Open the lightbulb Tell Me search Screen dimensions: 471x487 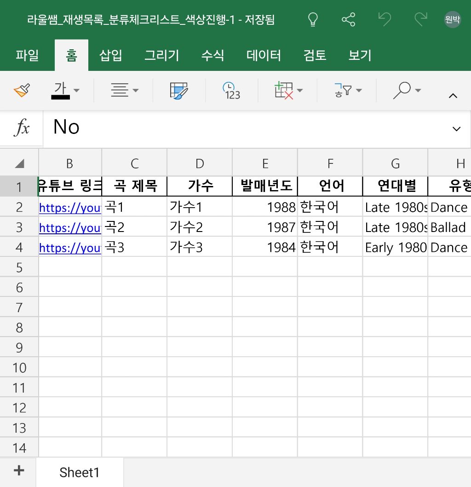tap(313, 19)
